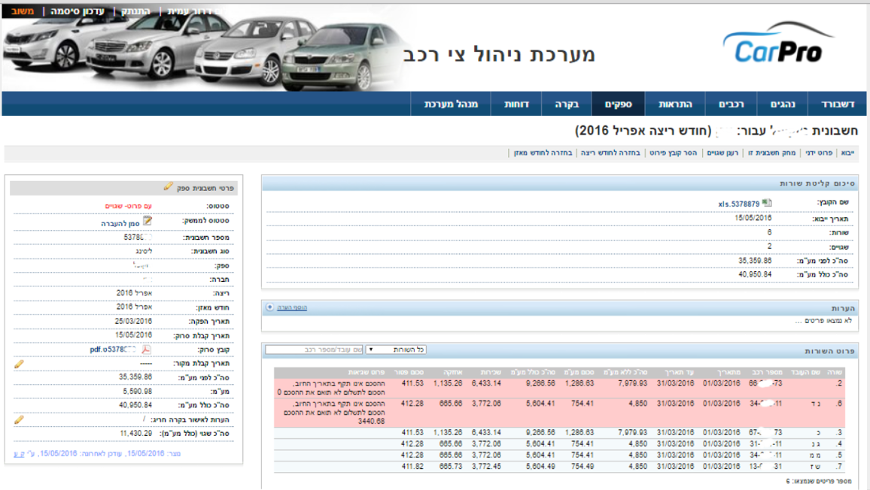The height and width of the screenshot is (490, 870).
Task: Click the 'עדכון סיסמה' link at the top
Action: click(78, 11)
